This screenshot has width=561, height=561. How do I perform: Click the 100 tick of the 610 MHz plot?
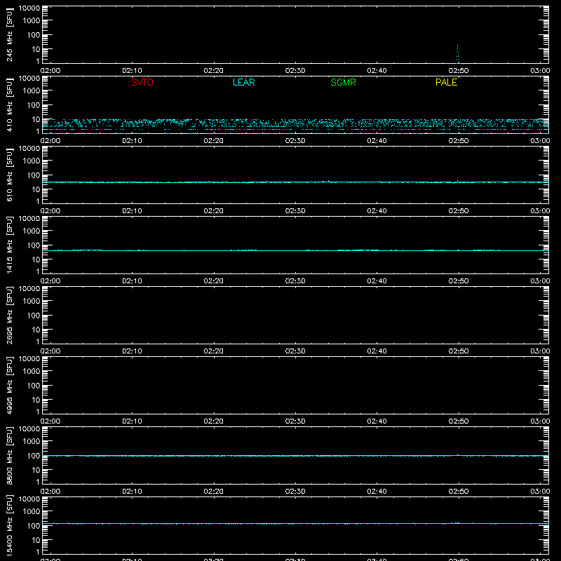pyautogui.click(x=34, y=175)
